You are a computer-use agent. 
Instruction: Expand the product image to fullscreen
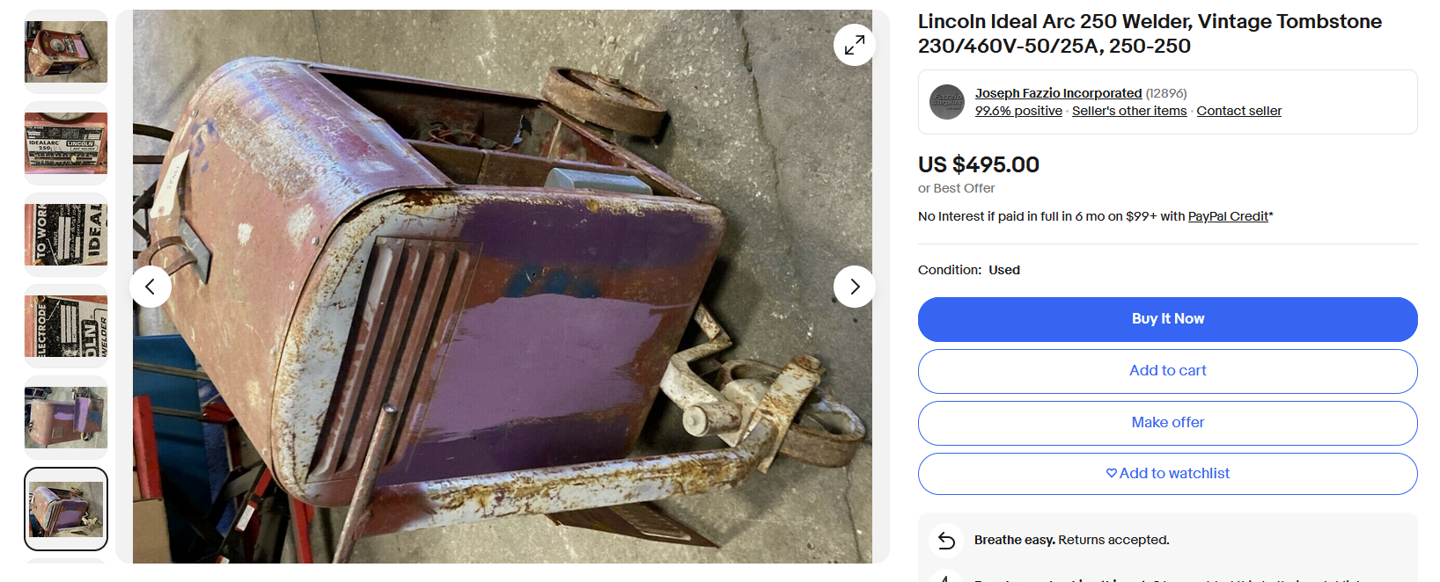(854, 45)
